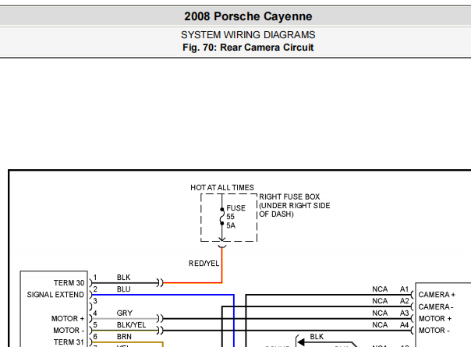The width and height of the screenshot is (471, 347).
Task: Click the "NCA" label next to A2
Action: point(380,301)
